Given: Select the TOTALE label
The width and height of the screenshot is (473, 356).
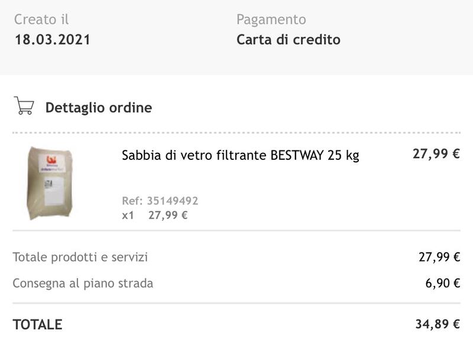Looking at the screenshot, I should tap(37, 325).
